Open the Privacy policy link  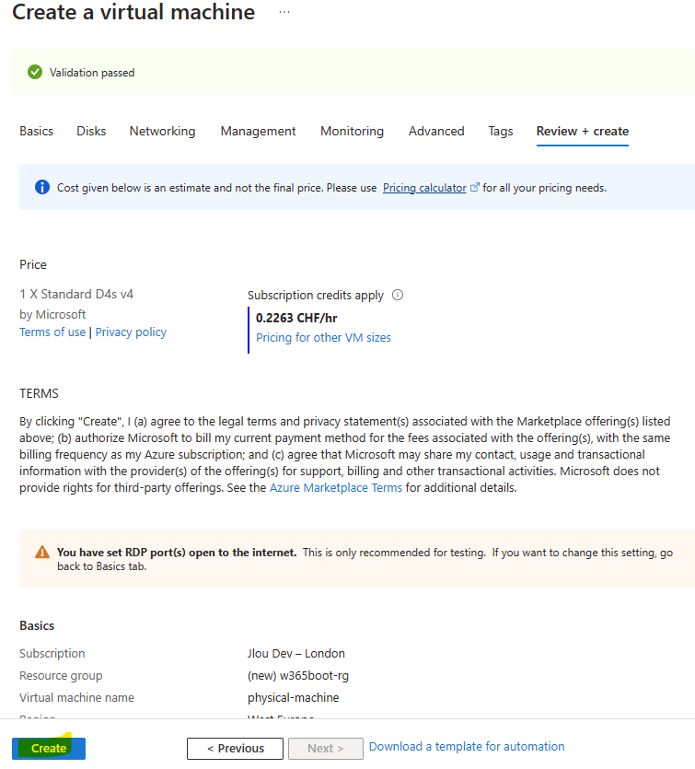[x=131, y=332]
